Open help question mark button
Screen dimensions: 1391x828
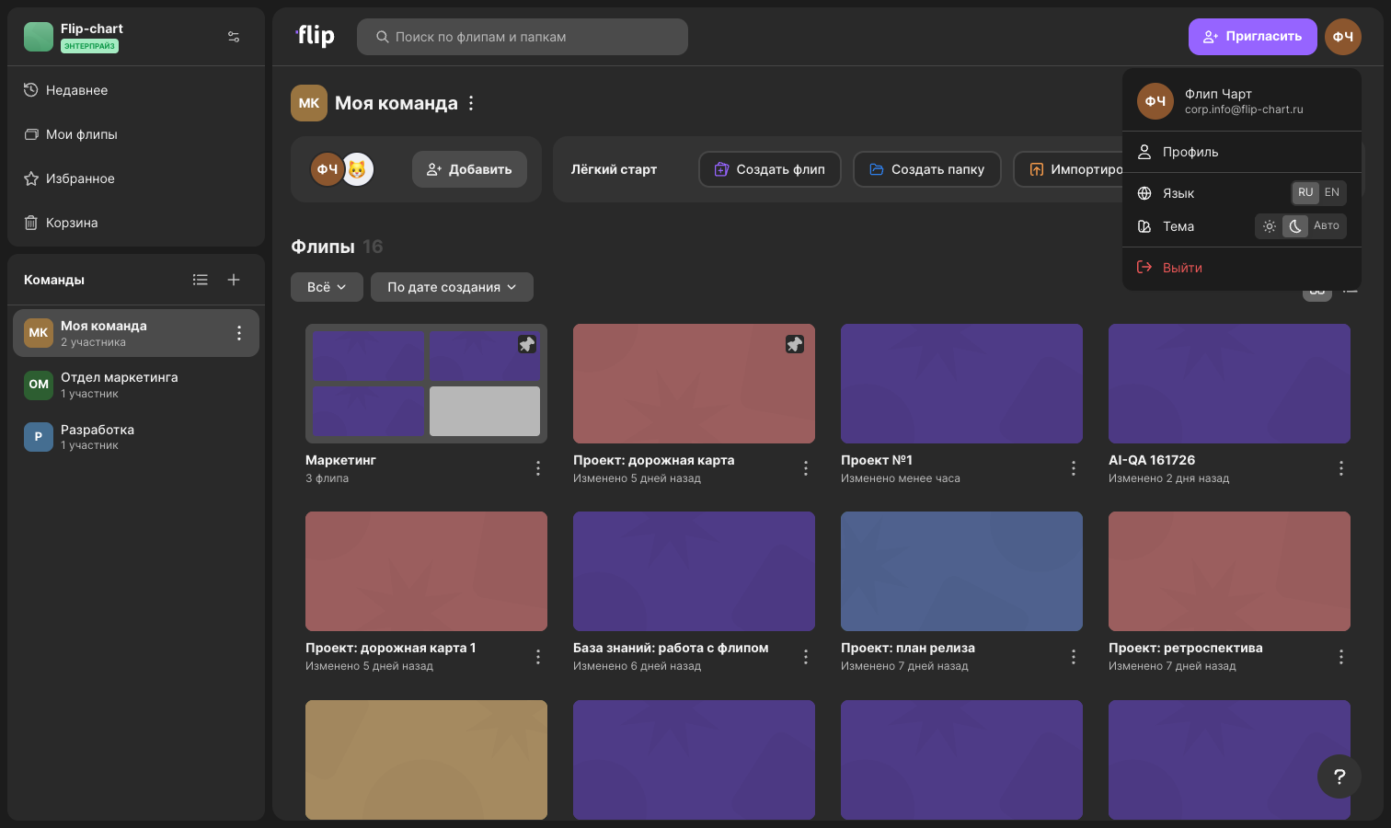1339,776
